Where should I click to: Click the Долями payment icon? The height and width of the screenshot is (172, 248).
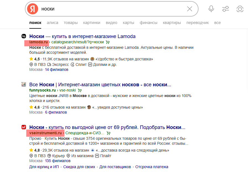(x=90, y=64)
